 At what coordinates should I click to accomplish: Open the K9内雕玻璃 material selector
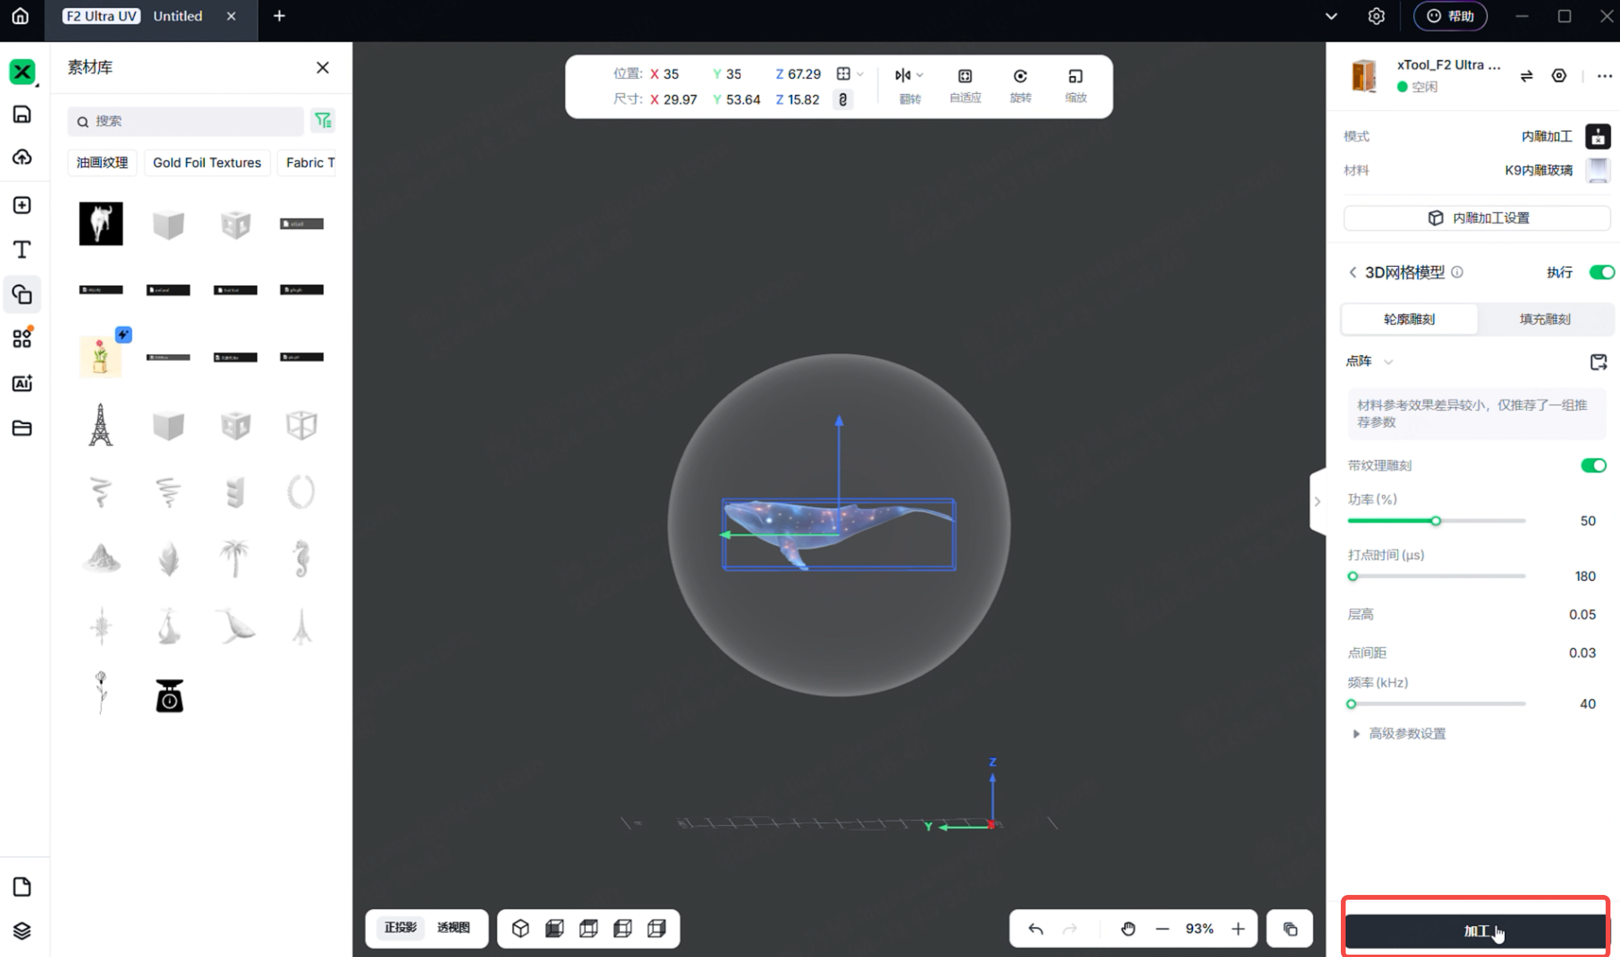coord(1597,170)
